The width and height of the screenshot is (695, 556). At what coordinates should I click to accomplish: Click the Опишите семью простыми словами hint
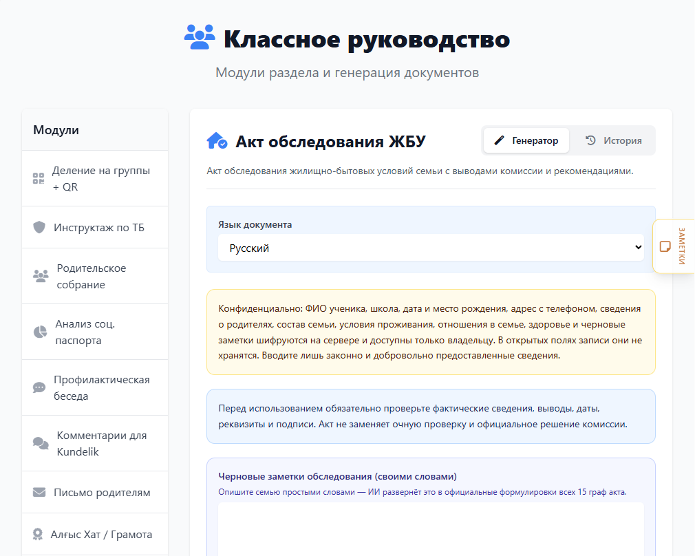pyautogui.click(x=423, y=492)
